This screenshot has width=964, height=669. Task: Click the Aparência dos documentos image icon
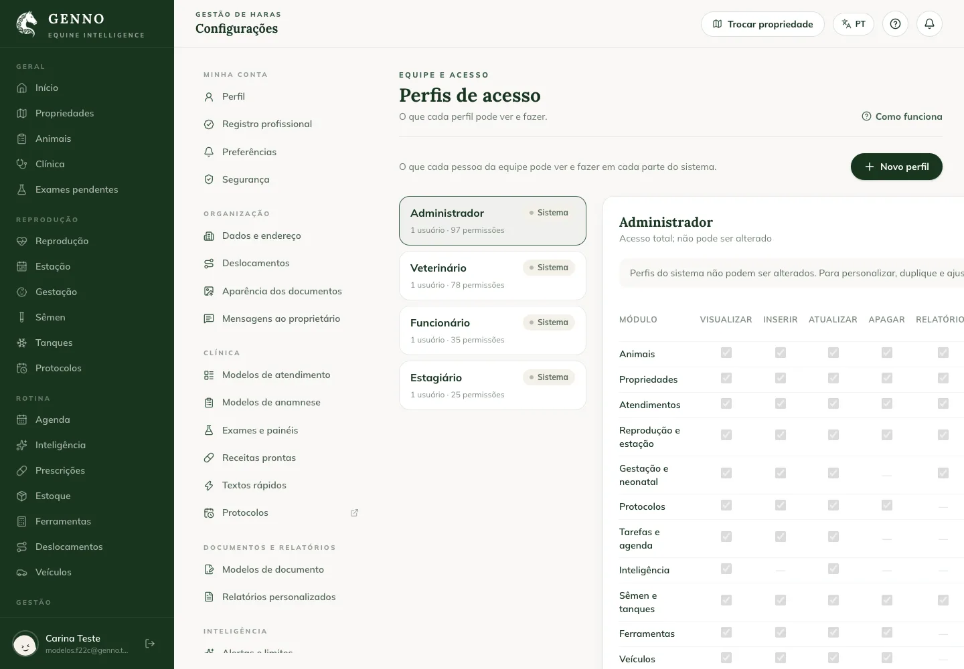[209, 291]
